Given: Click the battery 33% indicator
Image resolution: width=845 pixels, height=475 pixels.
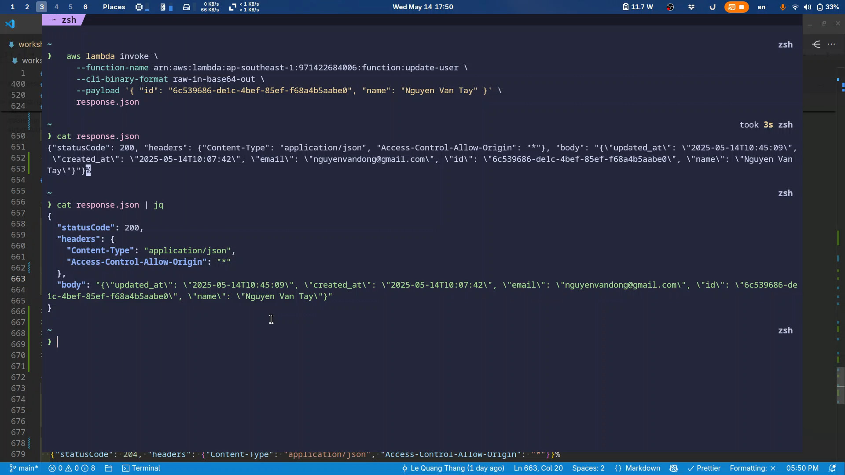Looking at the screenshot, I should click(828, 7).
